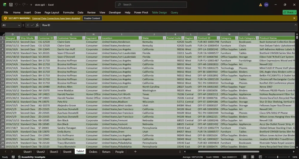Click the Cancel X formula bar icon
This screenshot has height=159, width=299.
point(28,25)
